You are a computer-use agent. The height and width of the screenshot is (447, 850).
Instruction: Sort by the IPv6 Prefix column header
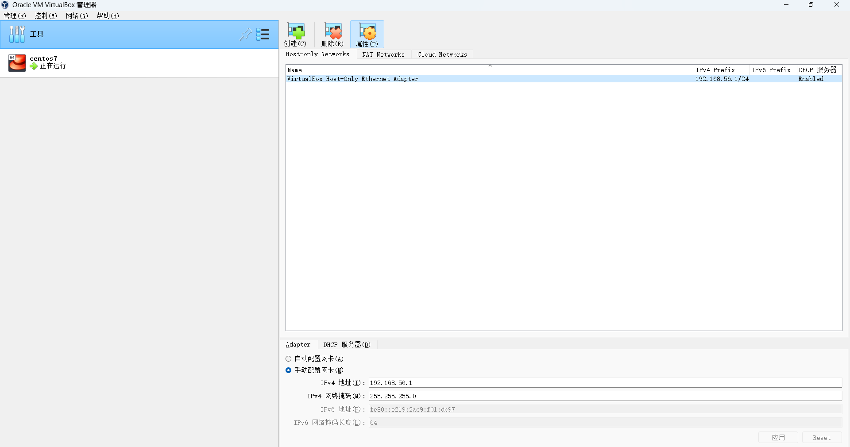pyautogui.click(x=773, y=70)
